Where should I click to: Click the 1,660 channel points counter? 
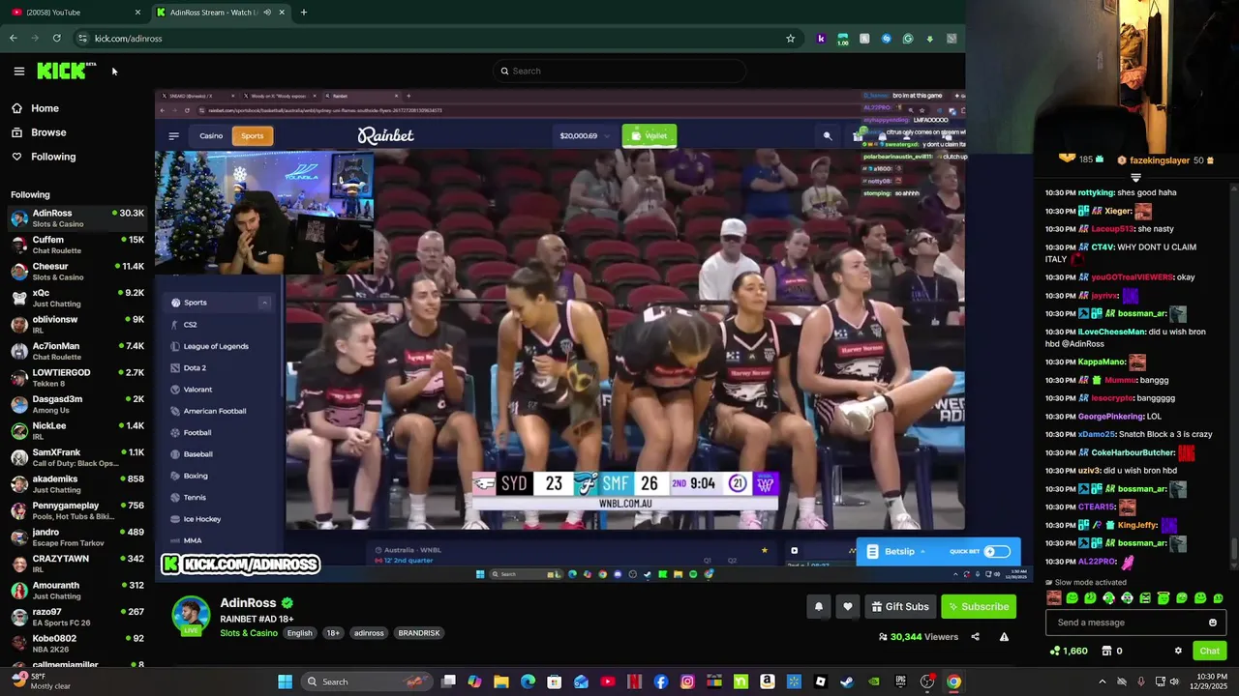coord(1069,651)
